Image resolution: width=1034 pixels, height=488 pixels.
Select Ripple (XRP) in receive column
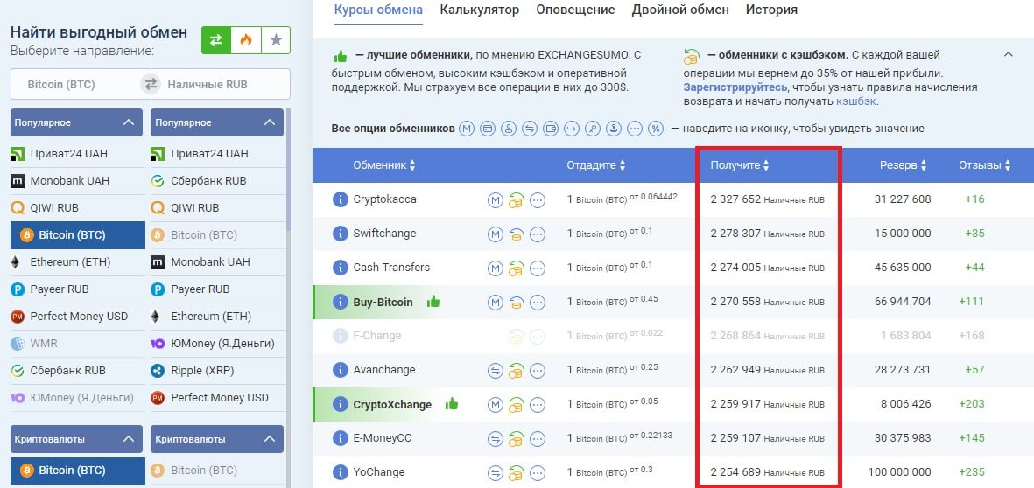218,371
